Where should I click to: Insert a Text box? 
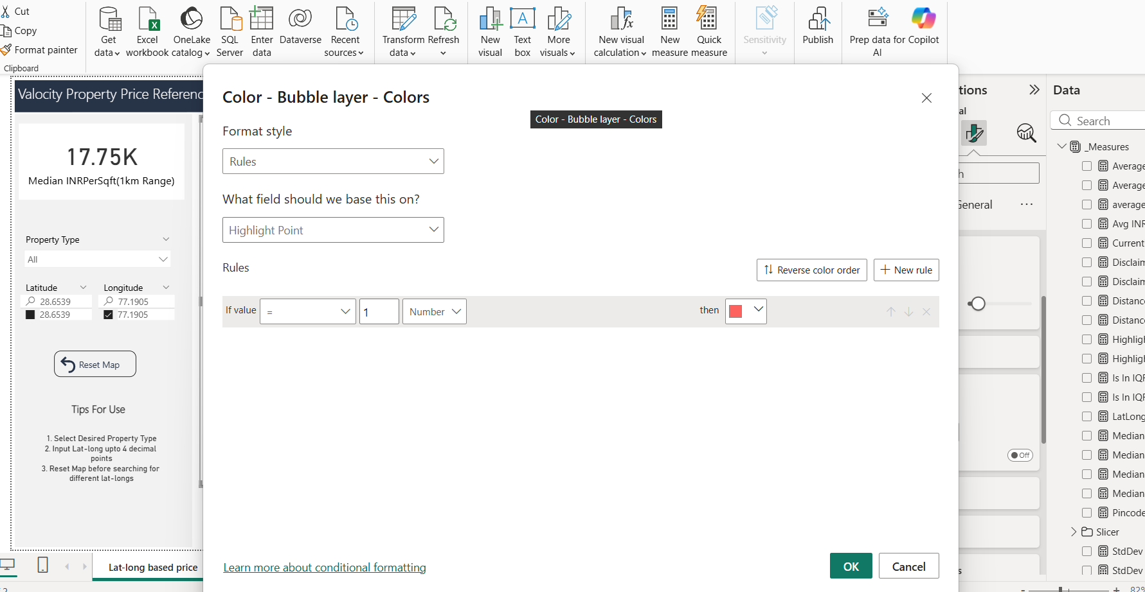pyautogui.click(x=523, y=32)
